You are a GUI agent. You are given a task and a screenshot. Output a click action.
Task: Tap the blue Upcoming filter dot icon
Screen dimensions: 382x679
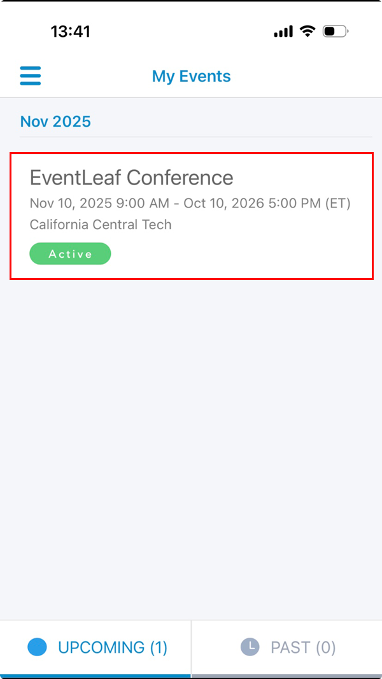(36, 647)
